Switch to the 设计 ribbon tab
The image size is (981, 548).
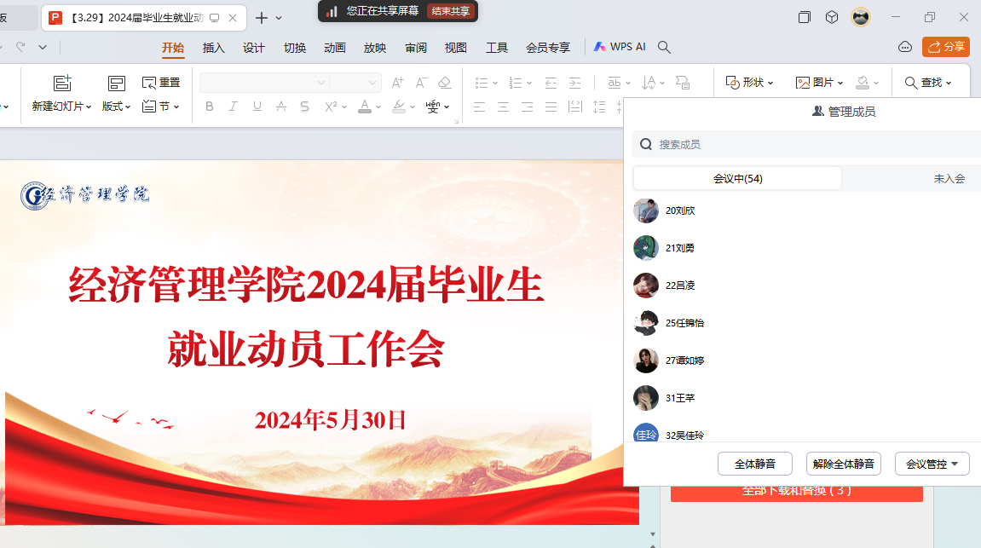[x=254, y=48]
